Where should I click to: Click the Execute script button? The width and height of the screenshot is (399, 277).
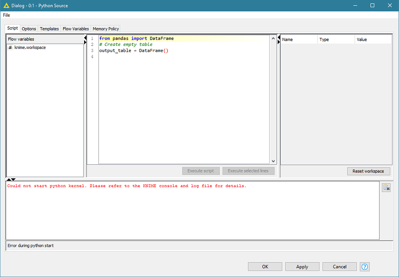pyautogui.click(x=201, y=171)
